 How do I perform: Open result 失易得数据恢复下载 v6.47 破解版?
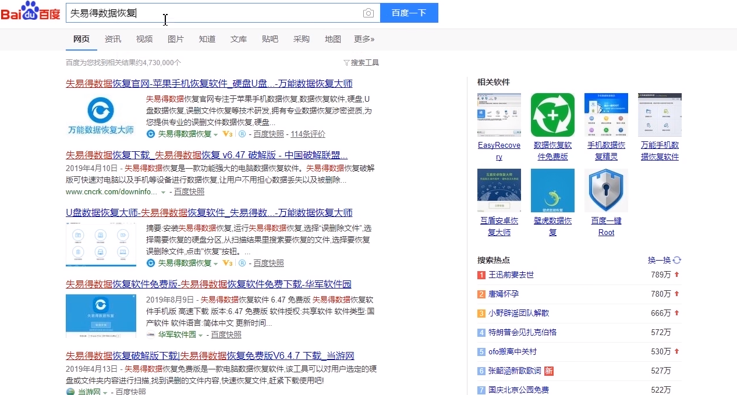pos(207,155)
